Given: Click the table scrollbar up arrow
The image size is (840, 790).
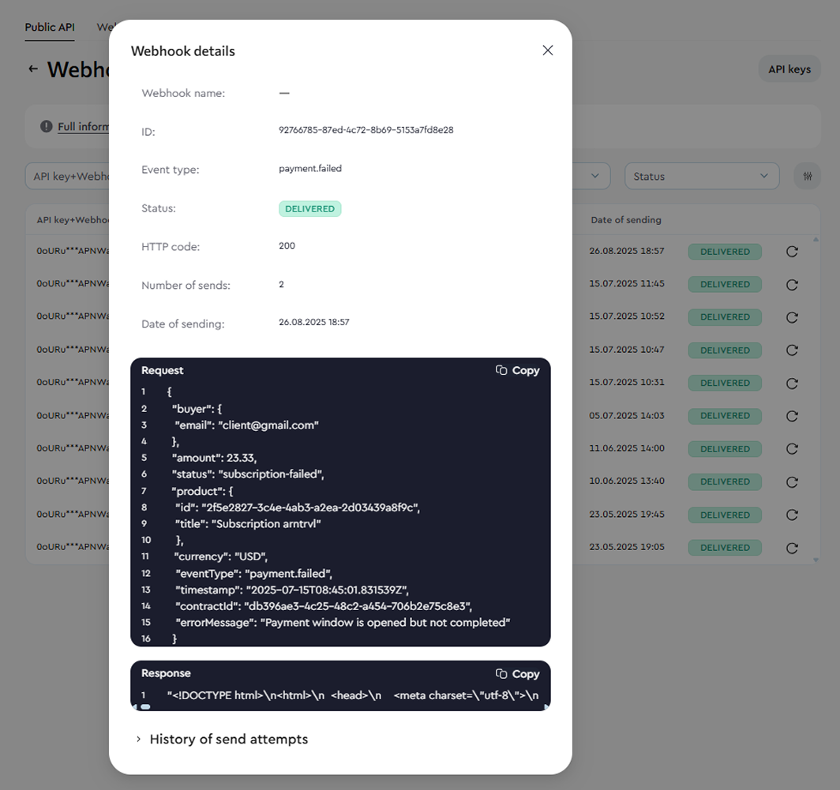Looking at the screenshot, I should pyautogui.click(x=816, y=239).
